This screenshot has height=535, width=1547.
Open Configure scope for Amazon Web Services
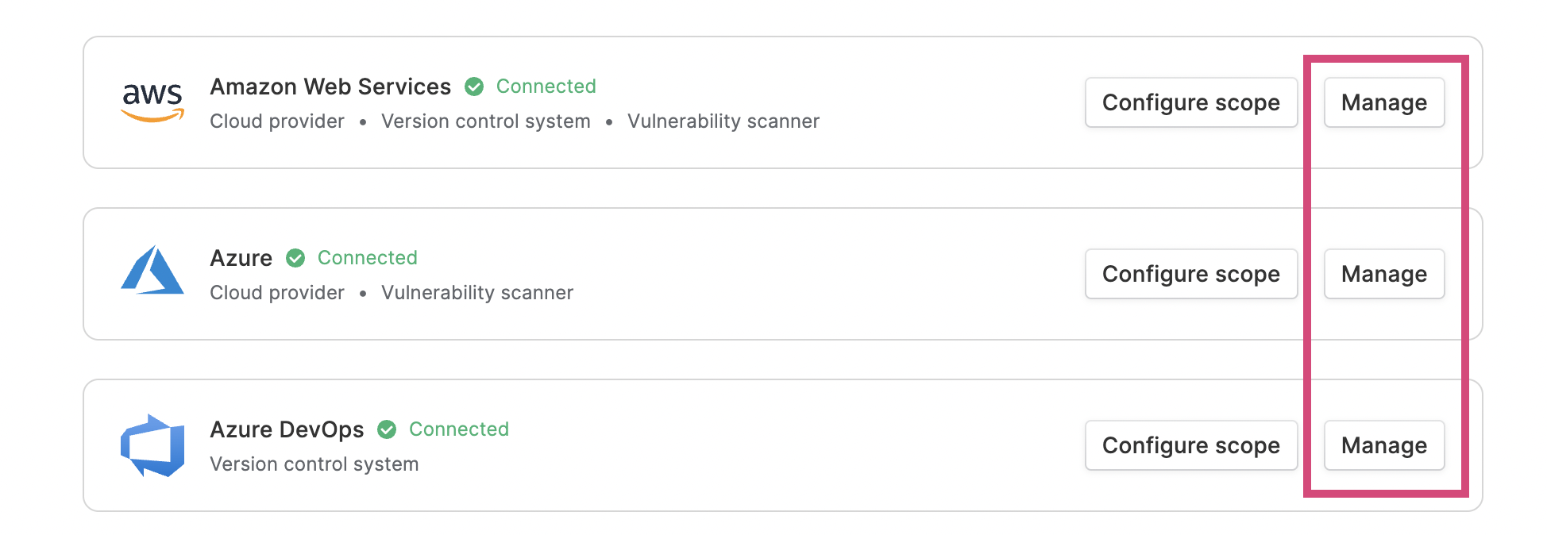click(x=1191, y=102)
